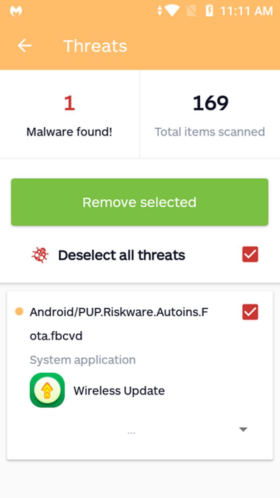Expand threat details with the down arrow
This screenshot has width=280, height=498.
tap(243, 430)
